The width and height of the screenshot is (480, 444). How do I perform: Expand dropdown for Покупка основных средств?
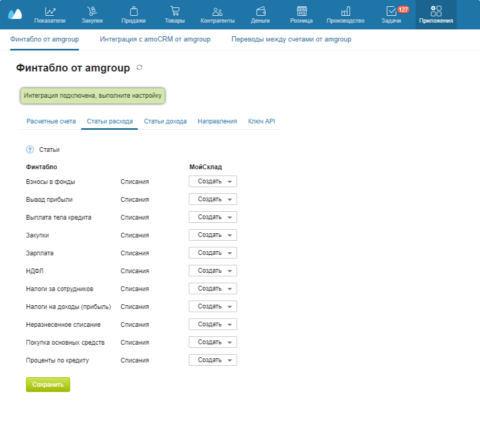pyautogui.click(x=213, y=342)
